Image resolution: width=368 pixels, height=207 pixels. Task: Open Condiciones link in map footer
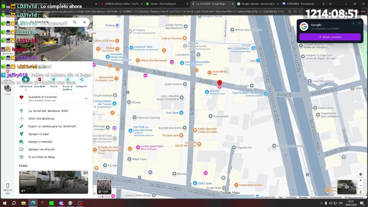(291, 197)
